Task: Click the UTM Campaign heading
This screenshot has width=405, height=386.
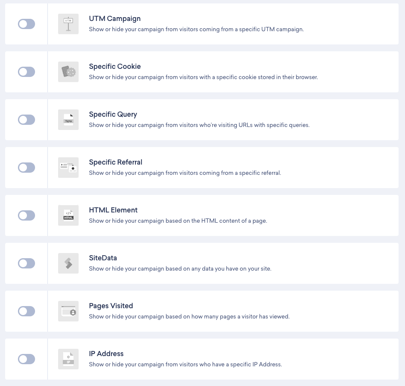Action: pos(114,19)
